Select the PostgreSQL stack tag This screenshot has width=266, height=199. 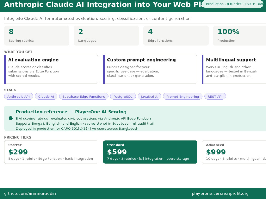[123, 97]
